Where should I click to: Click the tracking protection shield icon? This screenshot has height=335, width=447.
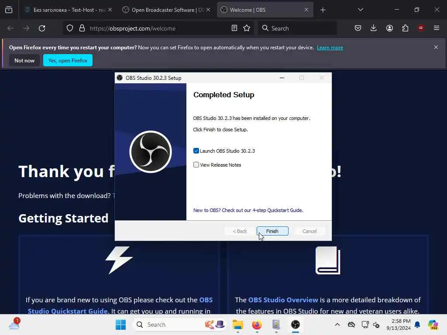pos(70,28)
